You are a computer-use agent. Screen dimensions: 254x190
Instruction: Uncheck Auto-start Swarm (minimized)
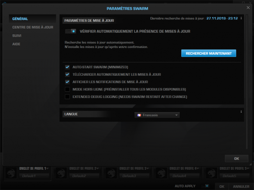pos(67,67)
